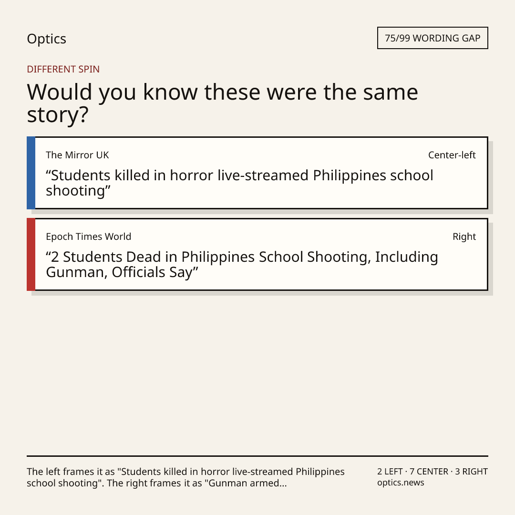Image resolution: width=515 pixels, height=515 pixels.
Task: Click The Mirror UK source name
Action: click(x=77, y=155)
